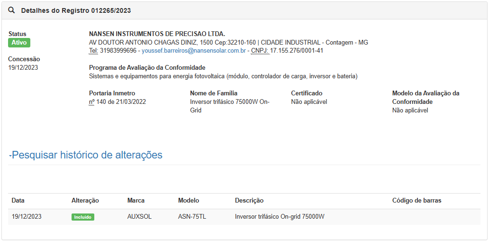This screenshot has width=489, height=241.
Task: Click the Descrição column header
Action: pyautogui.click(x=249, y=201)
